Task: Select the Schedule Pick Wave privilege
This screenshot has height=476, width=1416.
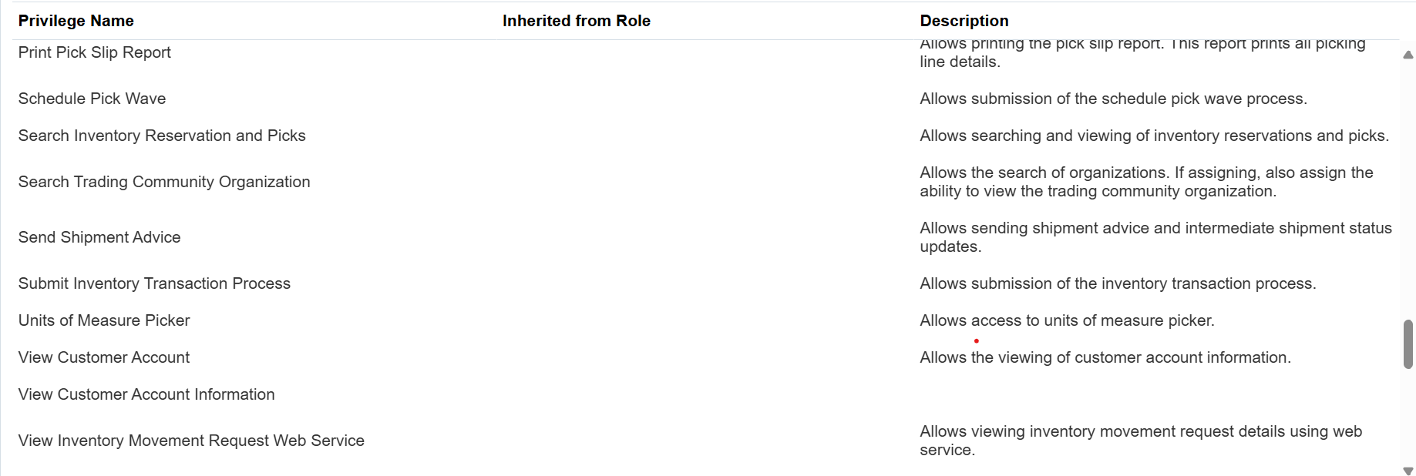Action: point(92,99)
